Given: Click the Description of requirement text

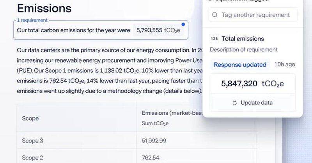Looking at the screenshot, I should (x=244, y=49).
